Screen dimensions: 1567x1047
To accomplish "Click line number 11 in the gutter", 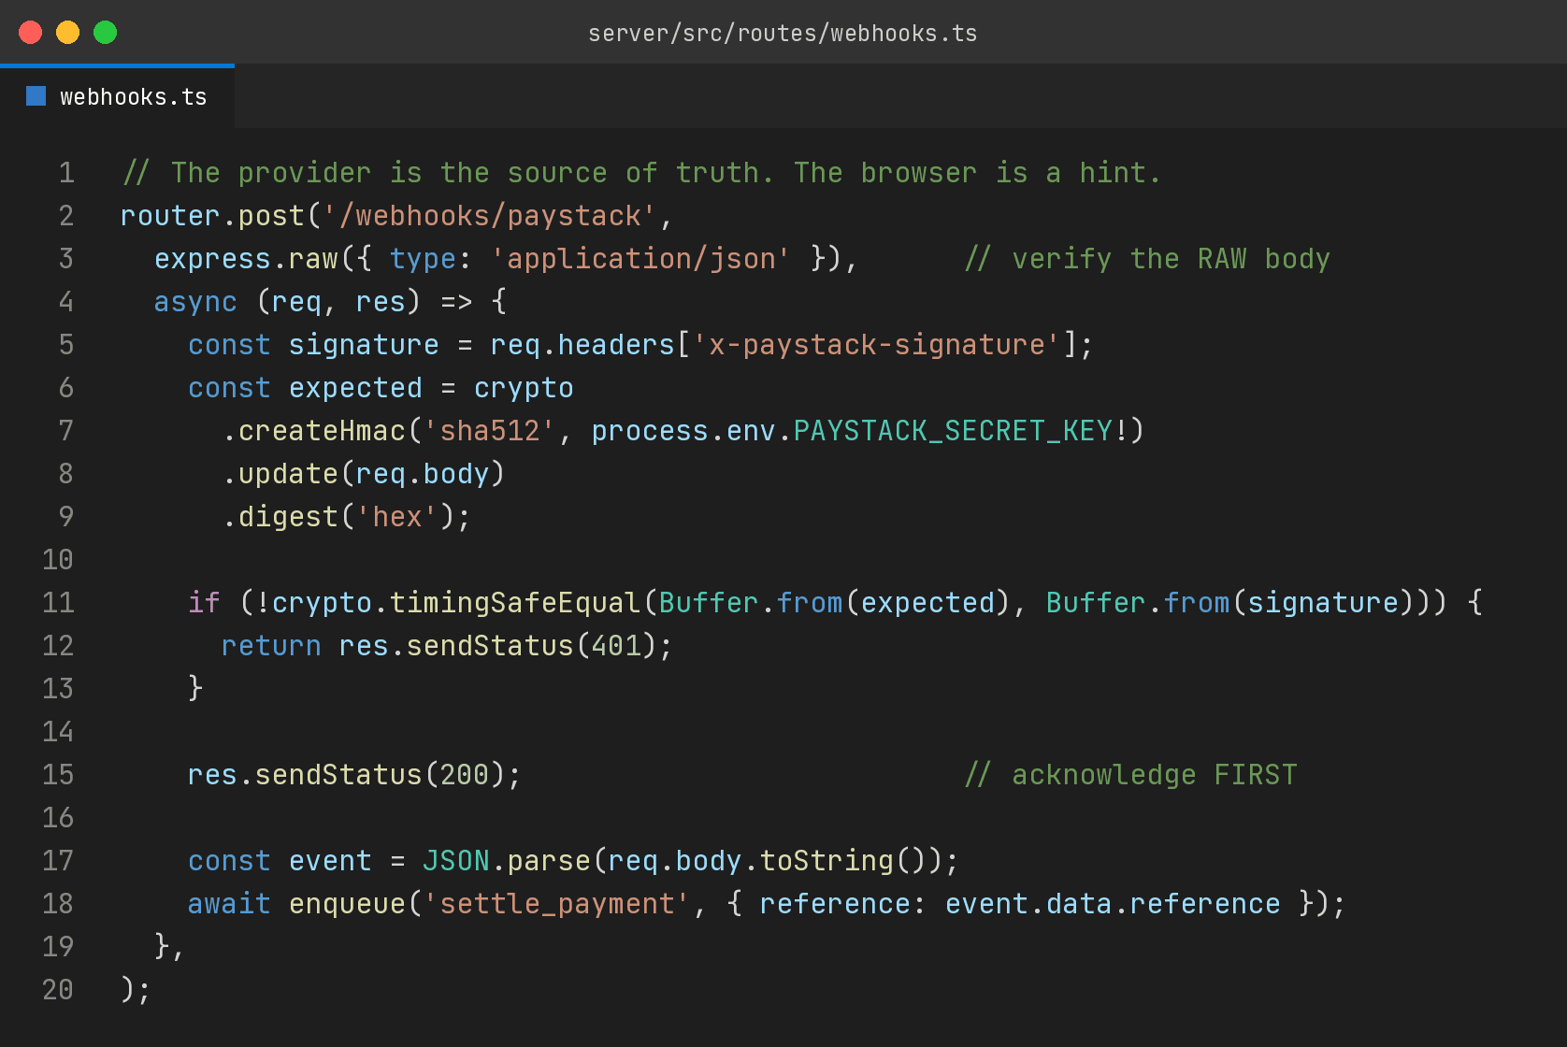I will click(x=58, y=603).
